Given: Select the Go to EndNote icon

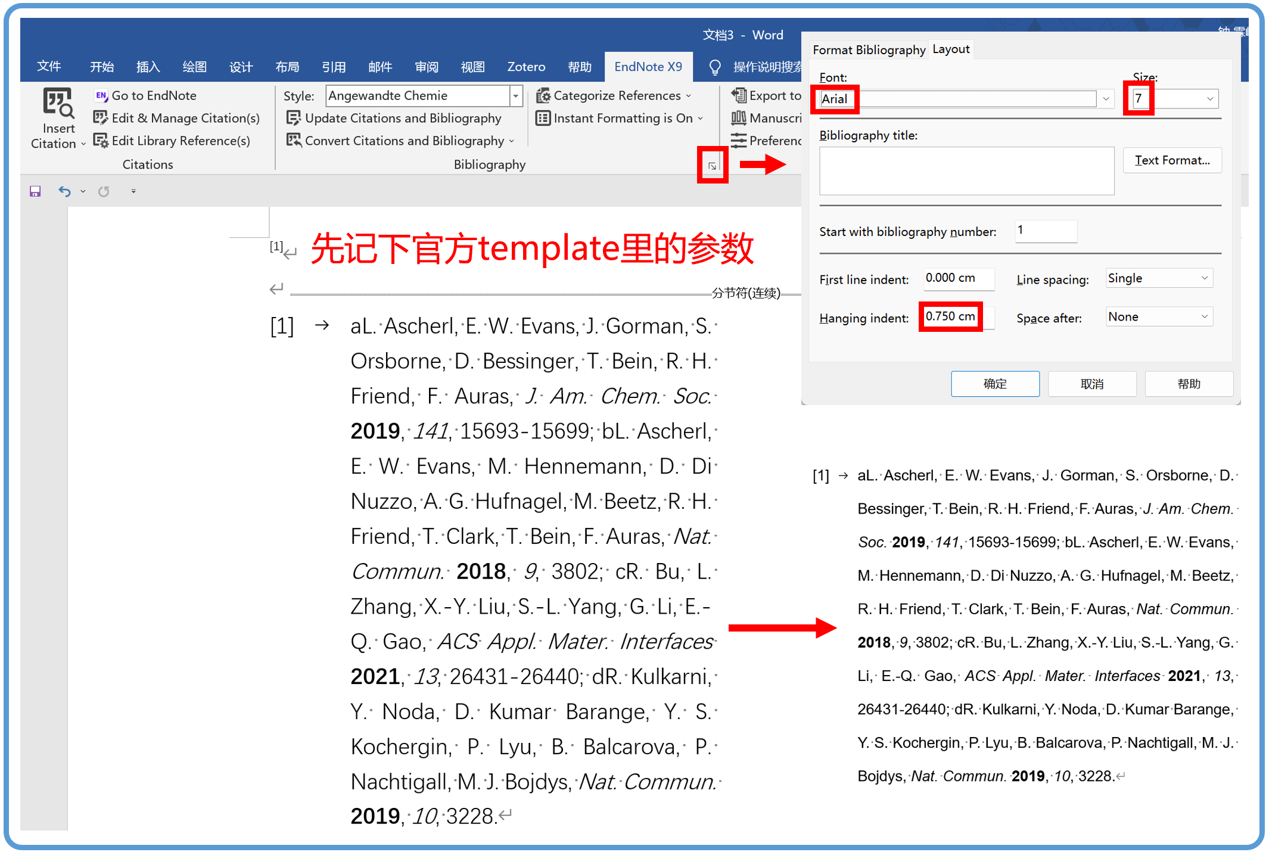Looking at the screenshot, I should (x=100, y=95).
